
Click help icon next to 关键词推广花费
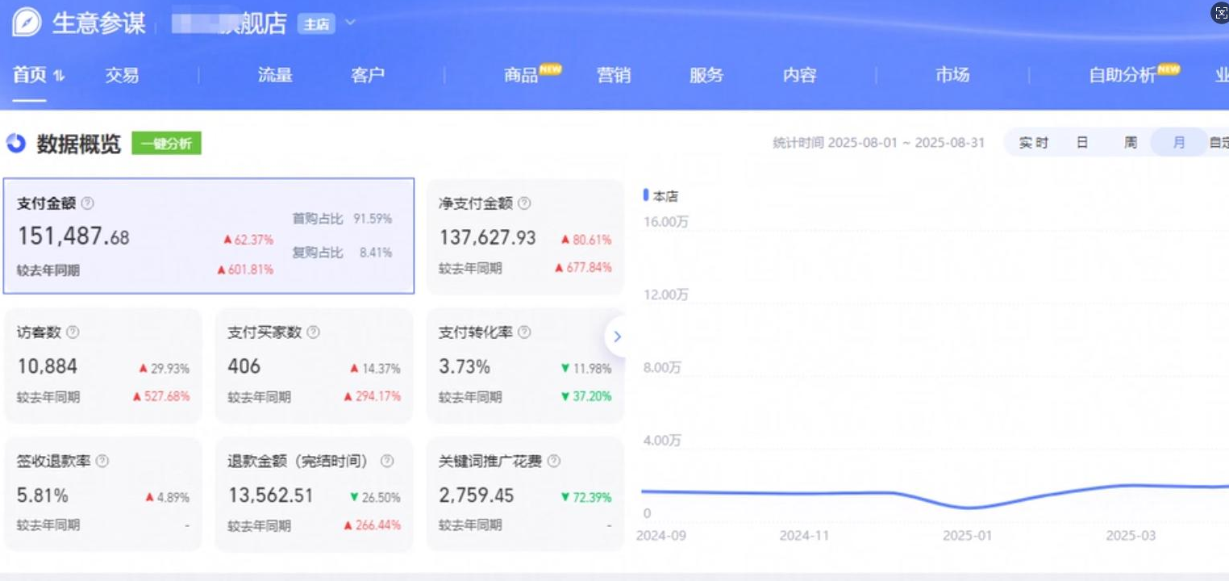tap(554, 461)
